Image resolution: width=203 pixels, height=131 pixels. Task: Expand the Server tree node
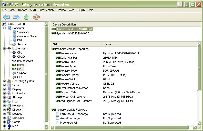4,85
